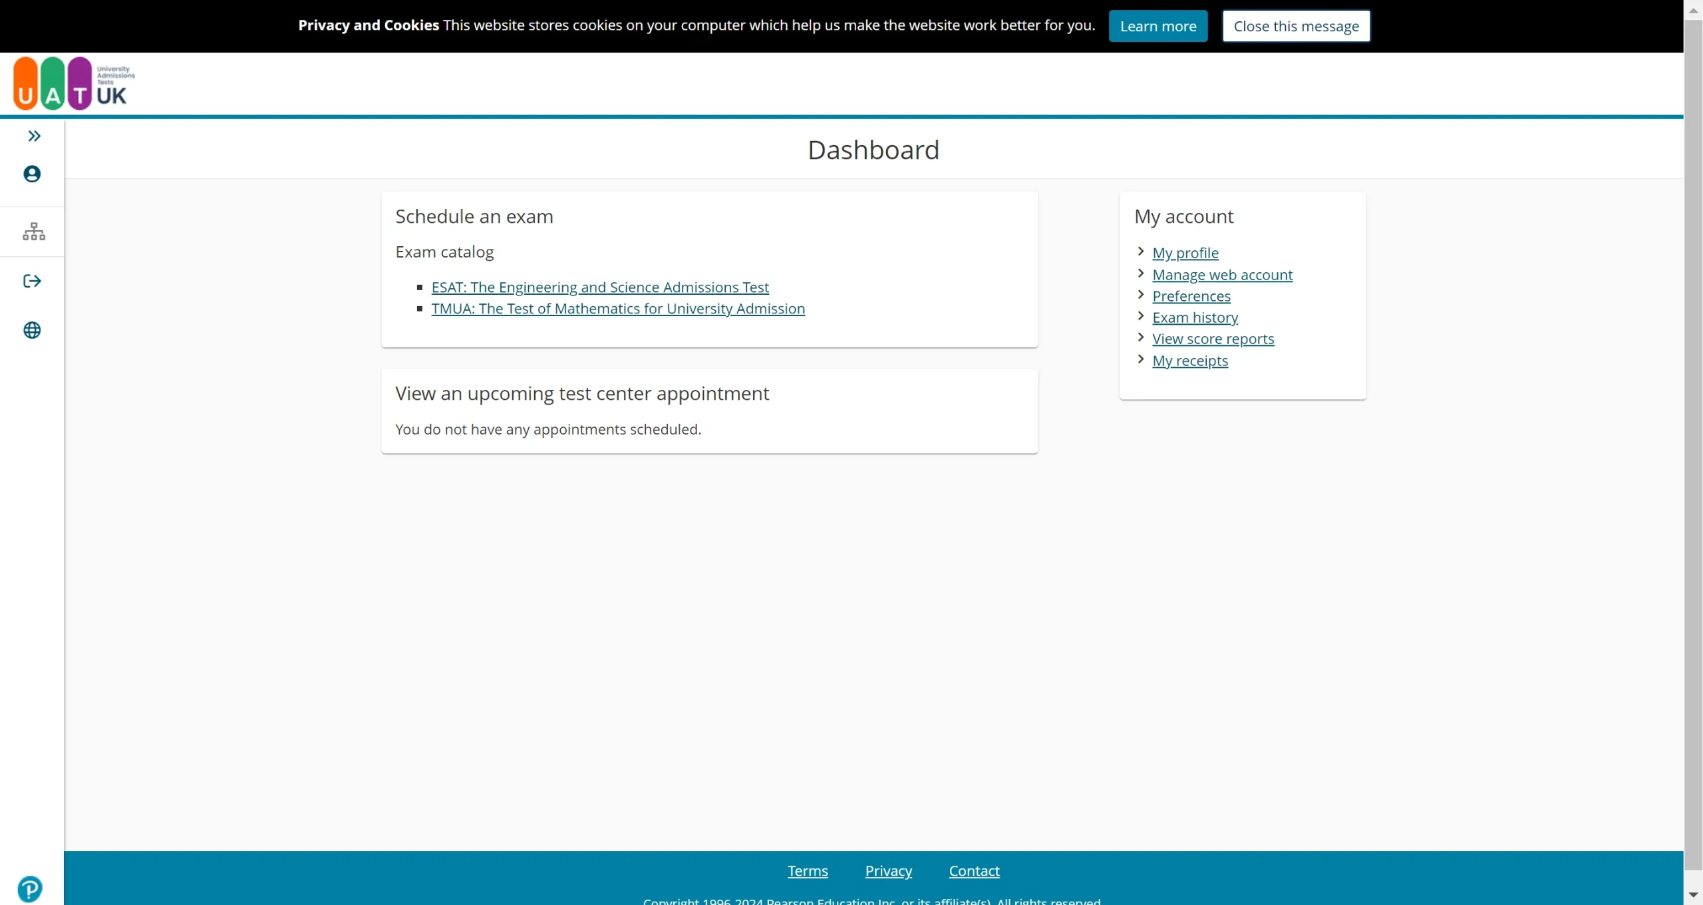The width and height of the screenshot is (1703, 905).
Task: Open Privacy footer link
Action: click(888, 871)
